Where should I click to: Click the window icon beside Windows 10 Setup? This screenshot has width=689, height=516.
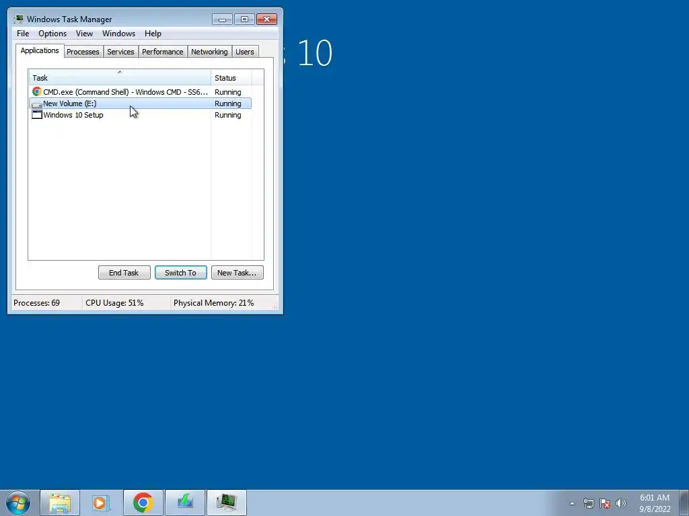pos(37,114)
